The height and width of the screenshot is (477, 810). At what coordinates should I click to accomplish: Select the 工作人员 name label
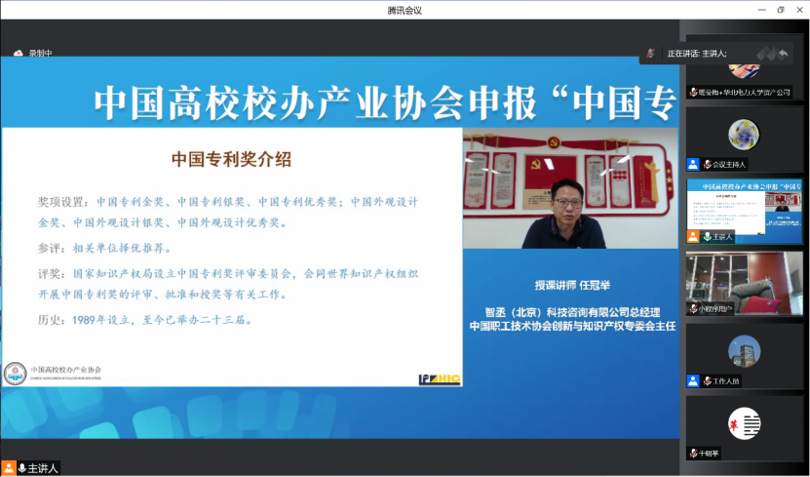(726, 380)
